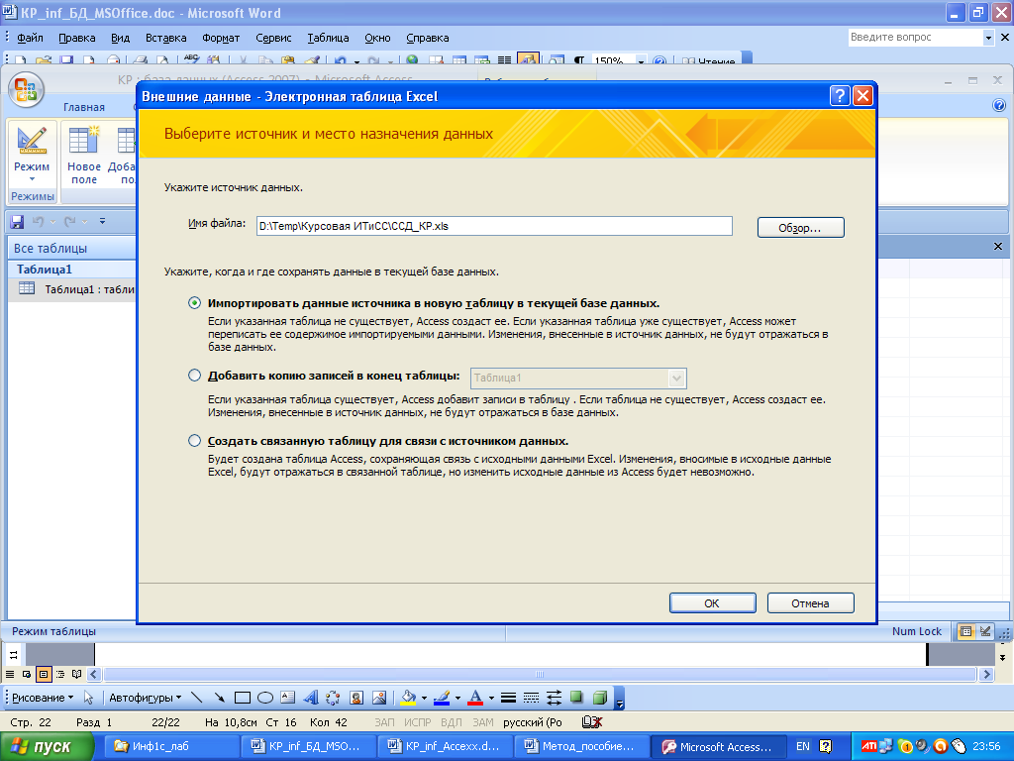The width and height of the screenshot is (1014, 761).
Task: Select the Arrow tool in Drawing toolbar
Action: [x=220, y=698]
